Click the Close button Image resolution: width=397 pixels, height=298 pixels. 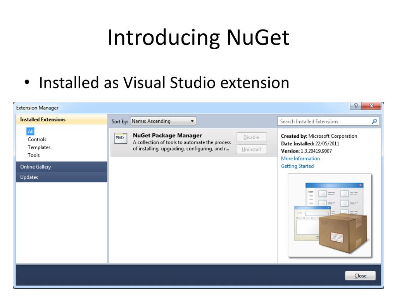point(360,276)
